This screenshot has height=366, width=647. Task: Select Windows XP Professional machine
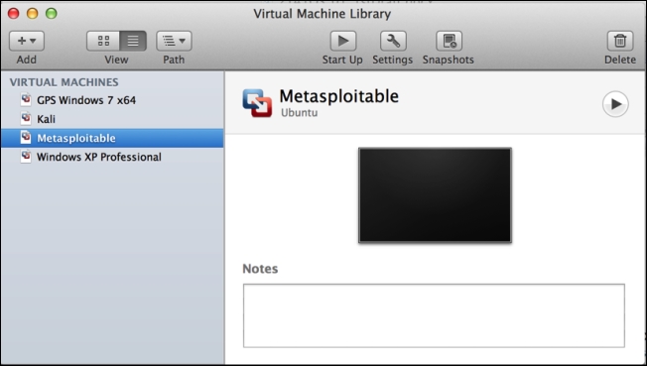112,157
